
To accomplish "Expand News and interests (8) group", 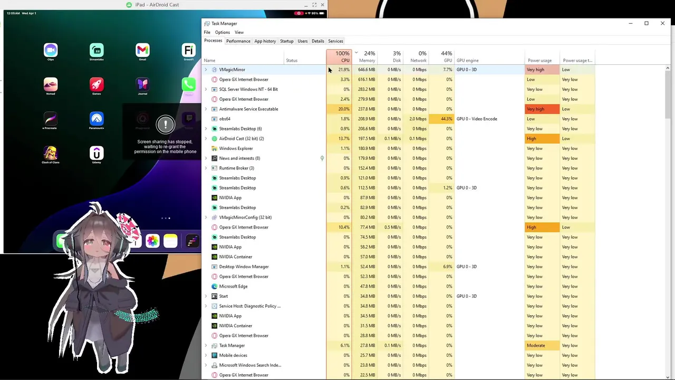I will point(206,158).
